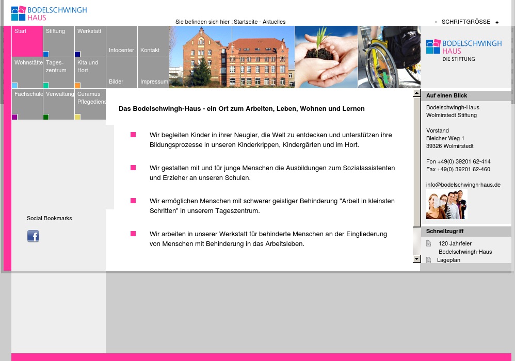The height and width of the screenshot is (361, 515).
Task: Open the Lageplan quick access link
Action: click(x=448, y=260)
